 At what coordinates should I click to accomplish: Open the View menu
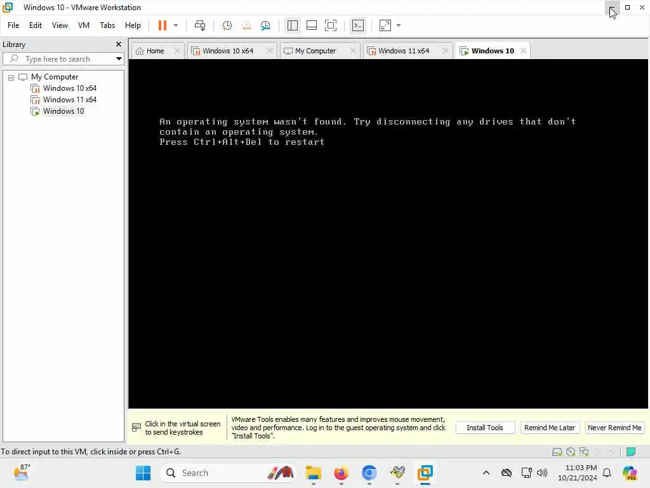pyautogui.click(x=60, y=25)
